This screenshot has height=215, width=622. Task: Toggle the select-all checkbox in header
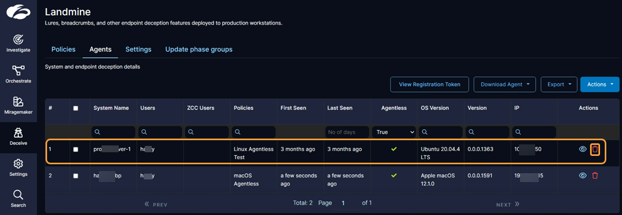tap(76, 108)
